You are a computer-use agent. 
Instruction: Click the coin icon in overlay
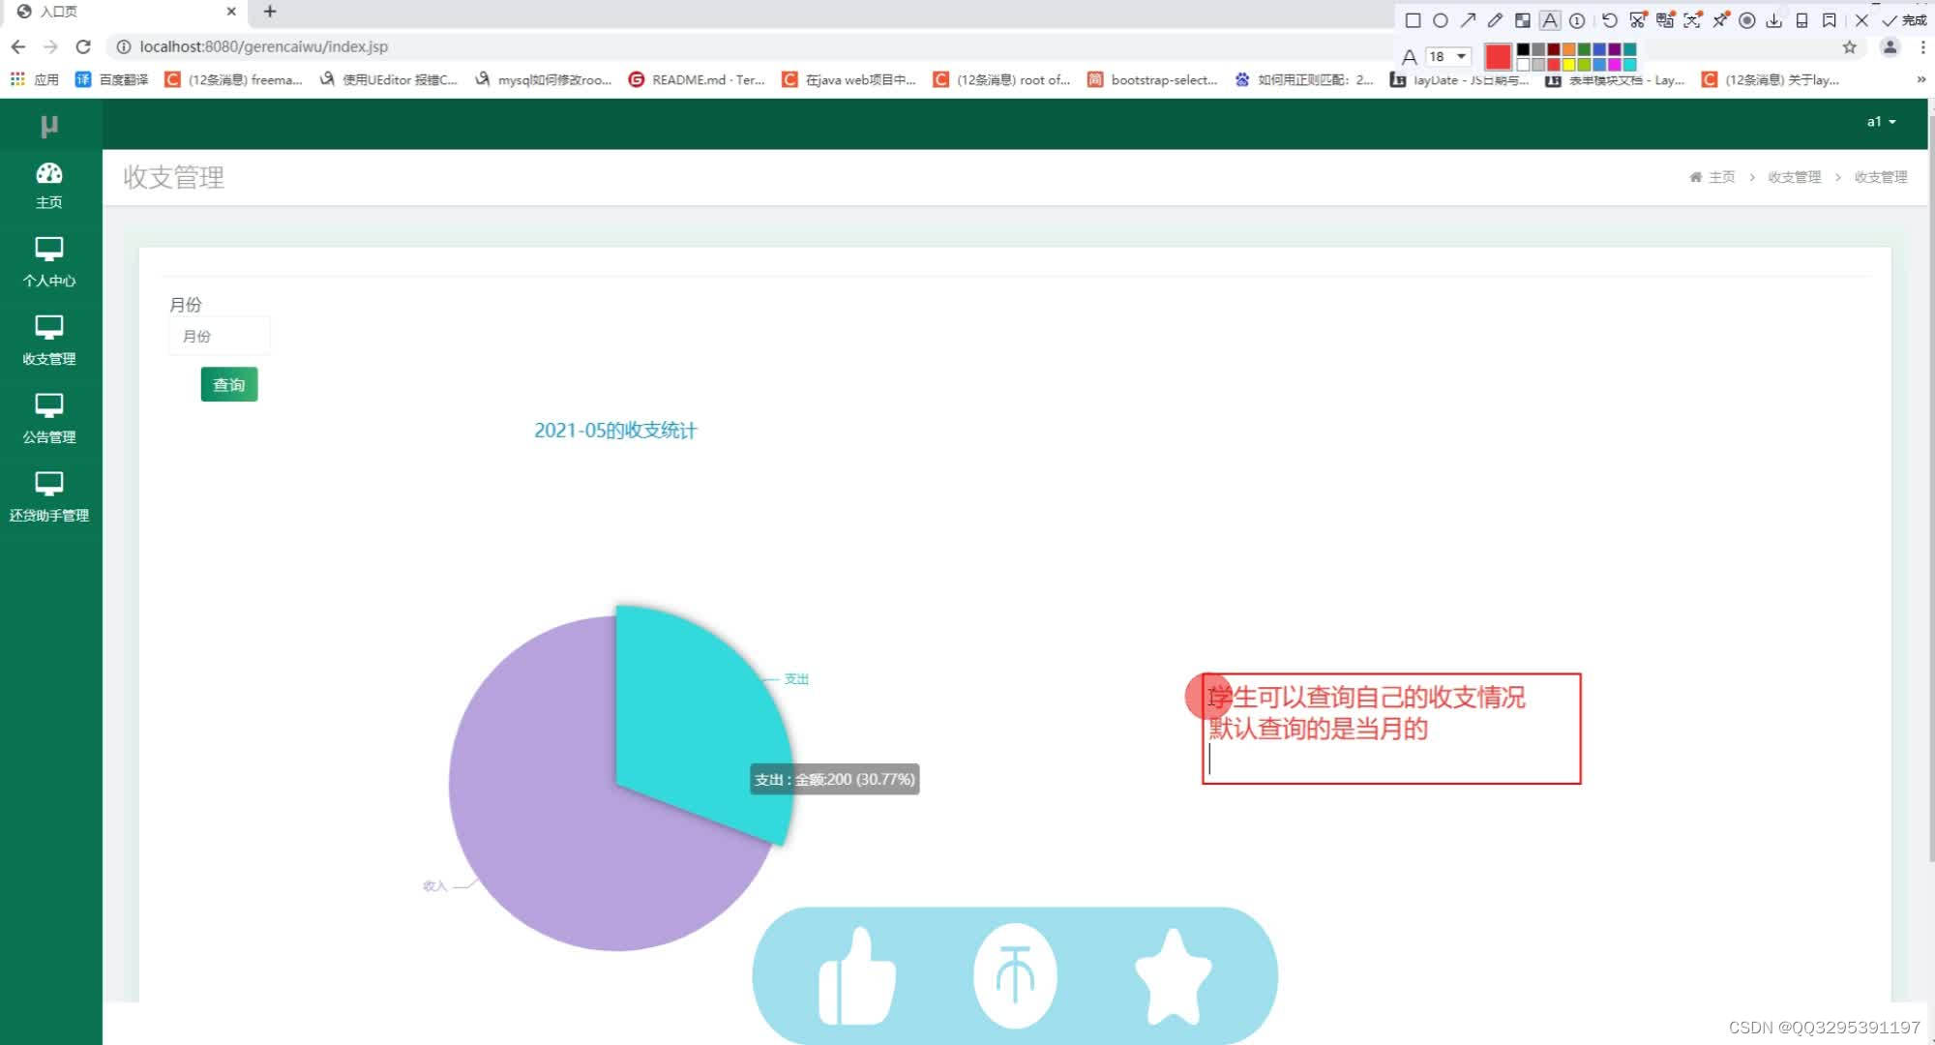[x=1015, y=975]
